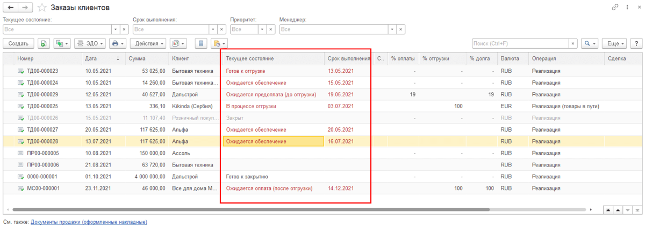Open the three-dot window options menu
Image resolution: width=645 pixels, height=227 pixels.
pos(626,7)
